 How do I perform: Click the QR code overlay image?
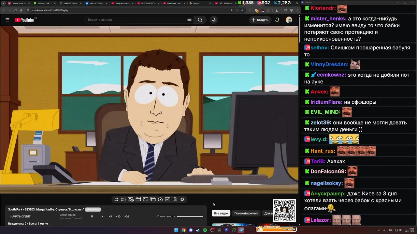(x=284, y=211)
